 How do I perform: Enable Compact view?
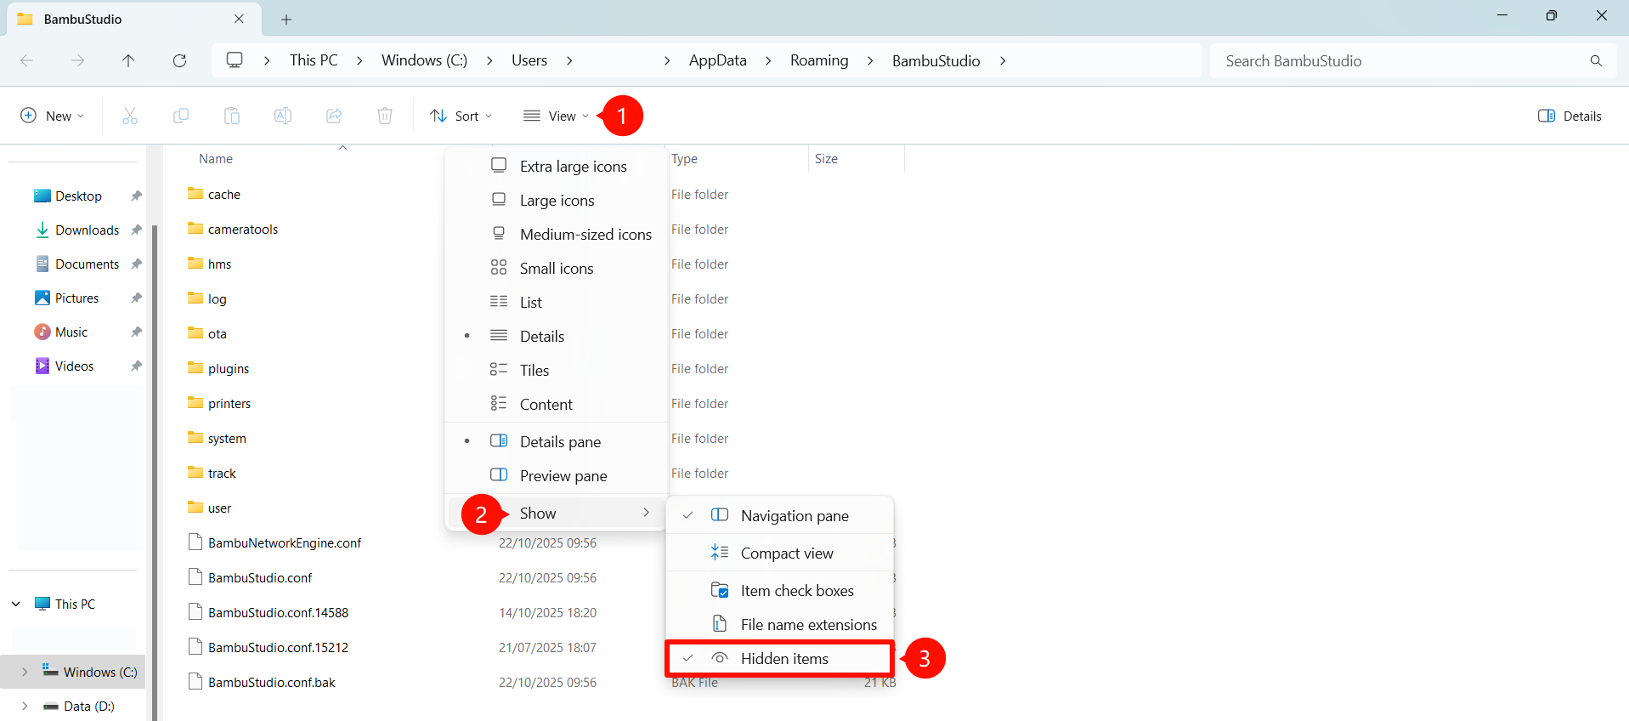click(x=779, y=553)
